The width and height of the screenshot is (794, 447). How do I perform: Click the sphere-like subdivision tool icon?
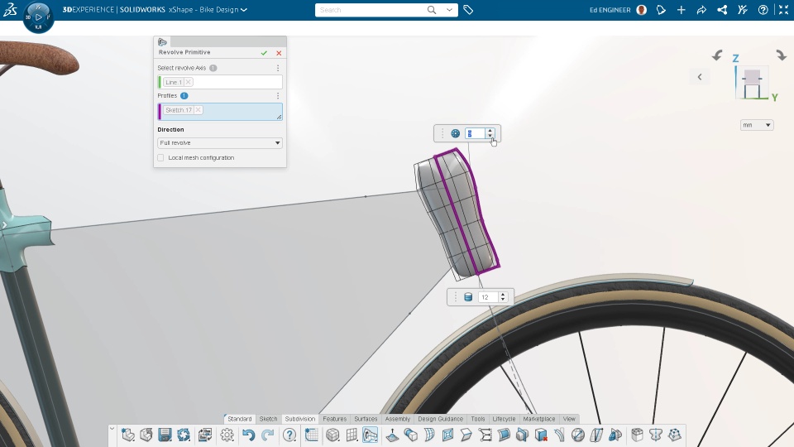coord(578,435)
